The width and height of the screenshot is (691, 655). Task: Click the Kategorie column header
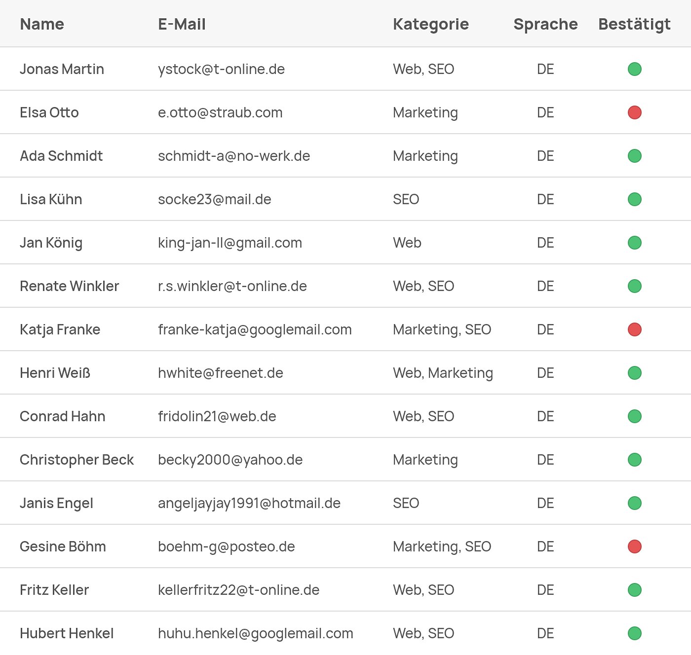click(430, 24)
